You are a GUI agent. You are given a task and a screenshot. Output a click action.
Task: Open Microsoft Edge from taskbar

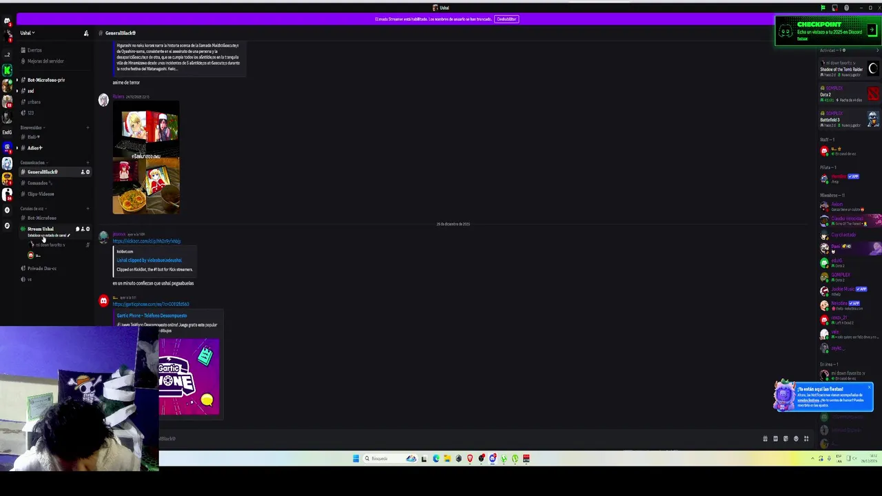(x=435, y=458)
